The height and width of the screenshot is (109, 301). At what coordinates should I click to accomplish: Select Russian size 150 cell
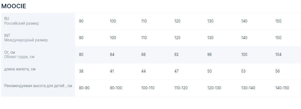278,21
